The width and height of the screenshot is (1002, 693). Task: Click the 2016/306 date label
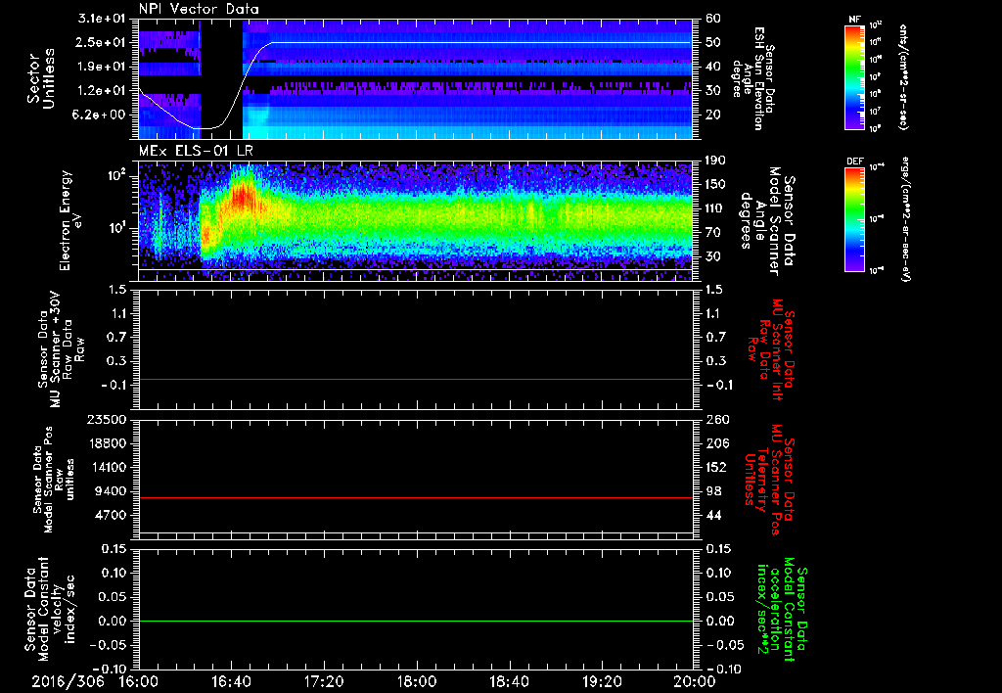coord(68,682)
